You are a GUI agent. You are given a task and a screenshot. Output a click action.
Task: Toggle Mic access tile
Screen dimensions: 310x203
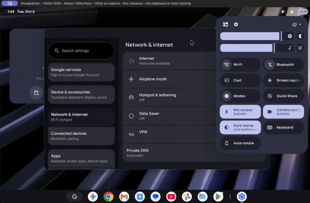(x=240, y=112)
